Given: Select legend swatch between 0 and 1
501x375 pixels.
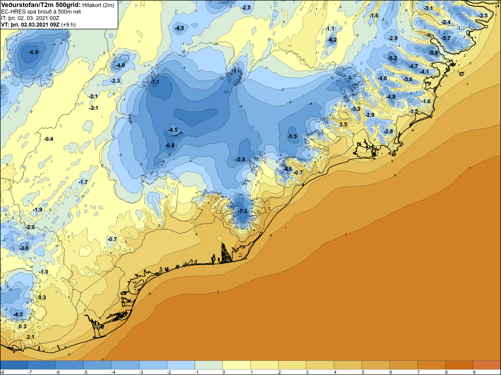Looking at the screenshot, I should click(x=236, y=365).
